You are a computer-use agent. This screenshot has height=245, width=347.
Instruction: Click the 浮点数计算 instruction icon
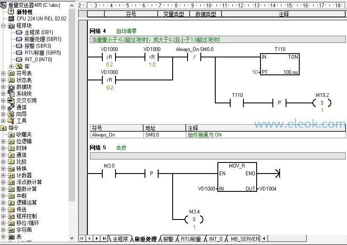pyautogui.click(x=11, y=182)
